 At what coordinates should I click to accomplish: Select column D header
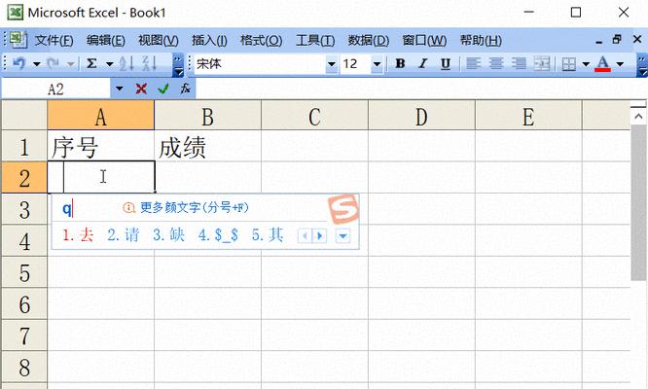(x=422, y=115)
